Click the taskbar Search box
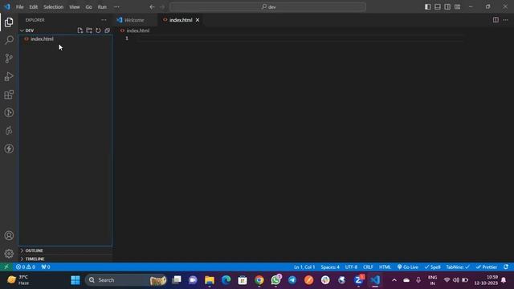The width and height of the screenshot is (514, 289). point(126,280)
